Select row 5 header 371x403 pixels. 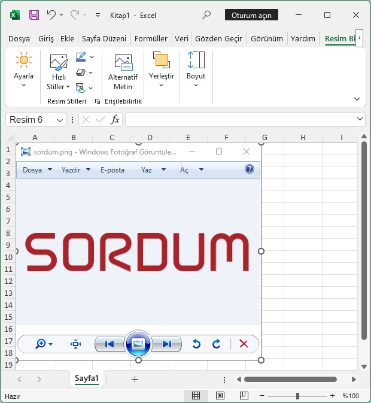[x=8, y=198]
